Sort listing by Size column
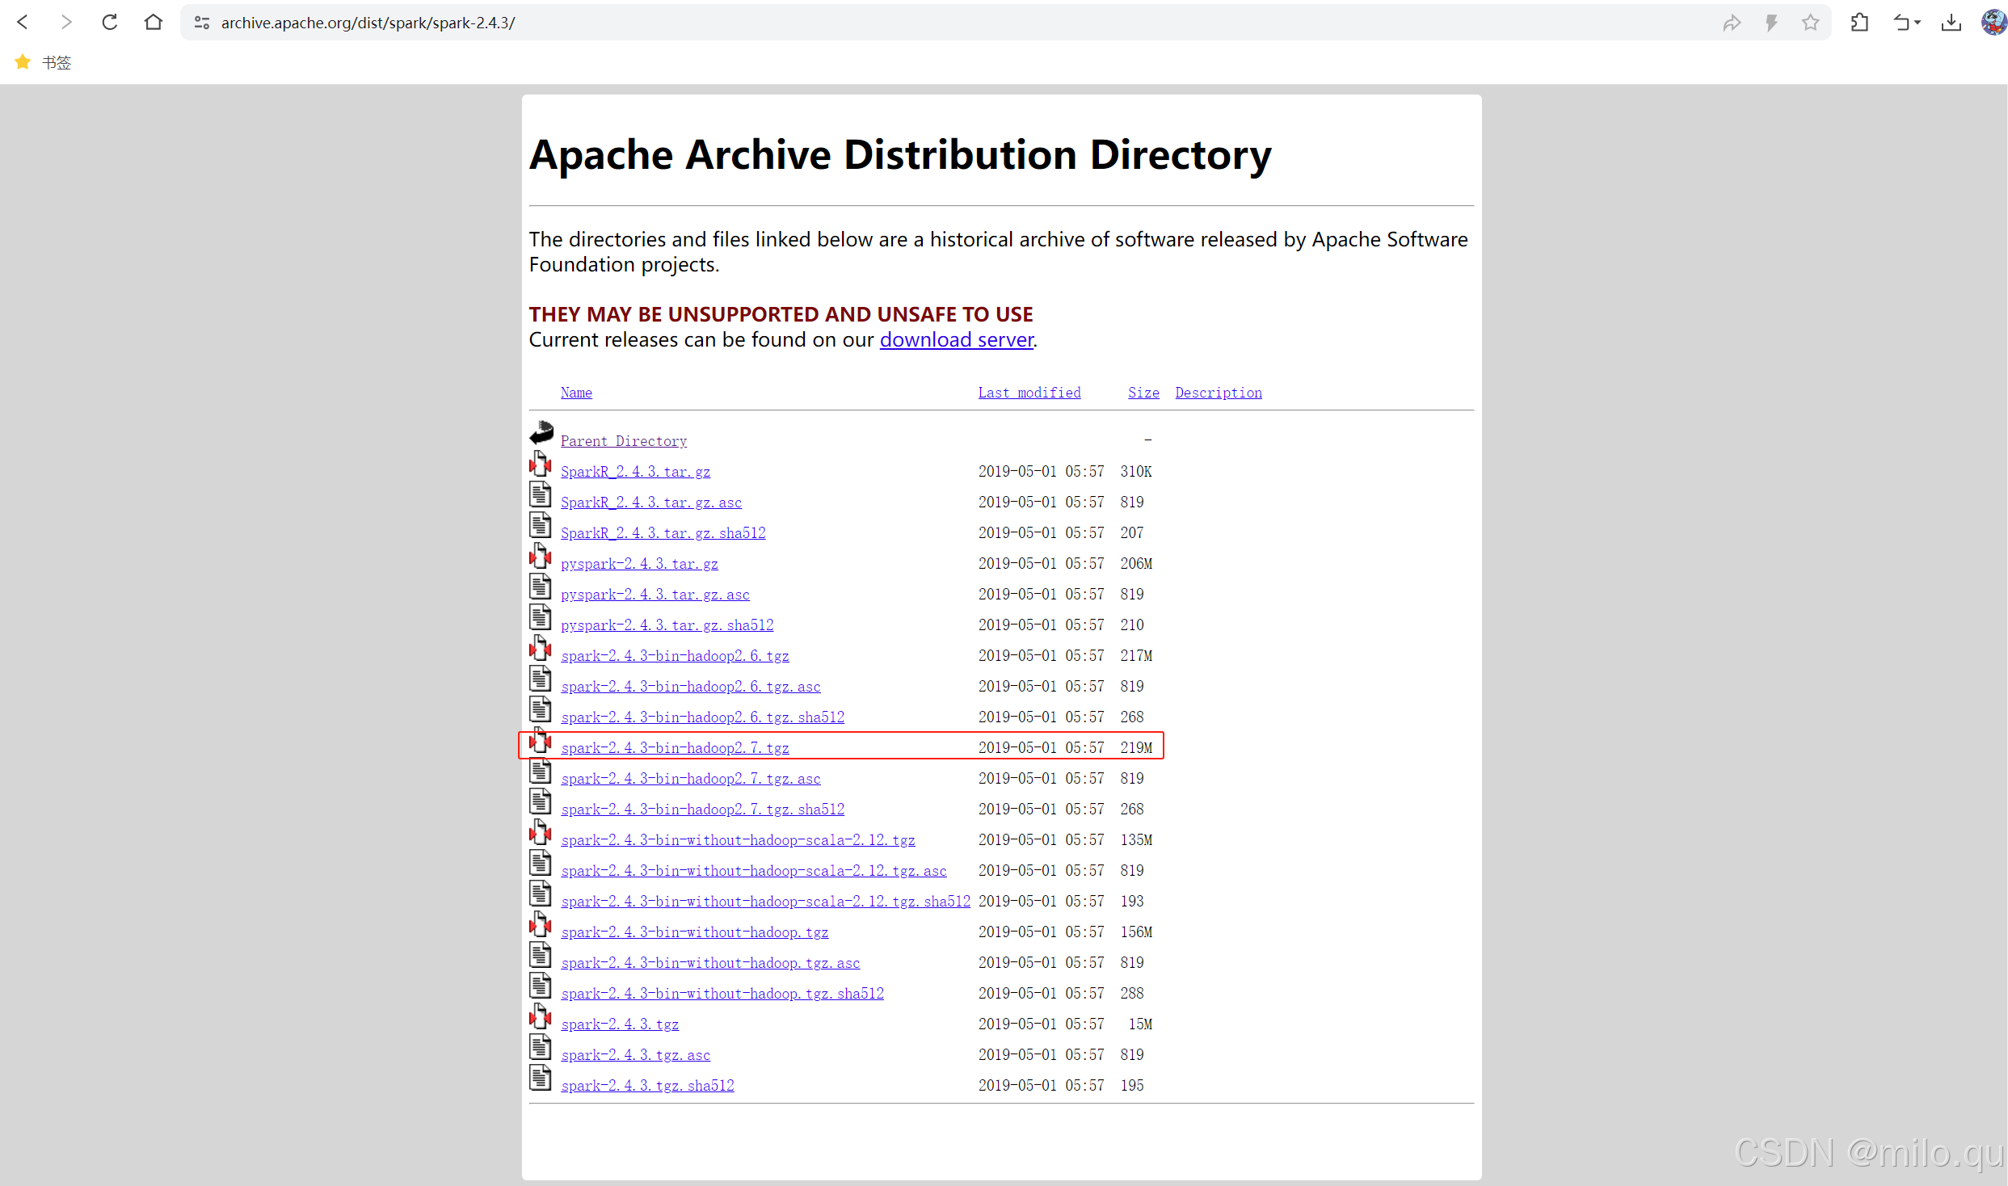Viewport: 2008px width, 1186px height. (1143, 393)
